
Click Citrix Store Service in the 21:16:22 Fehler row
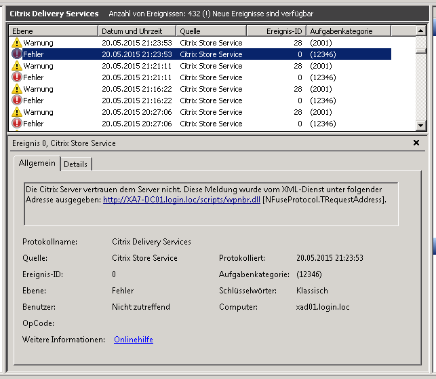pos(211,101)
